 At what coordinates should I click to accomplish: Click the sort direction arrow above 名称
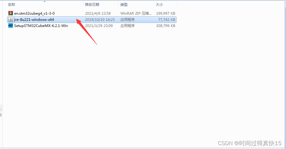(45, 1)
